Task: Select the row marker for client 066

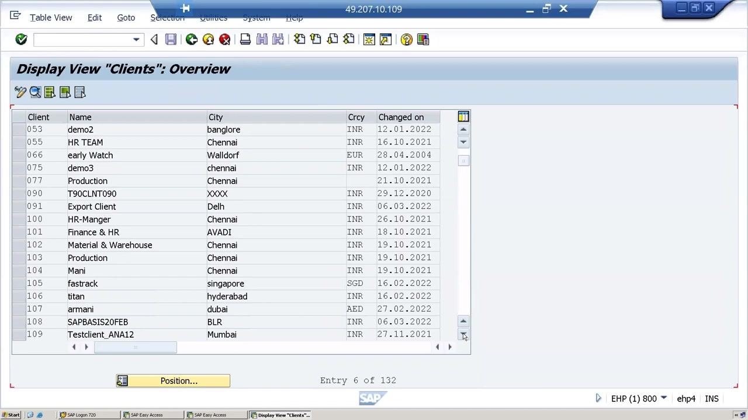Action: coord(19,155)
